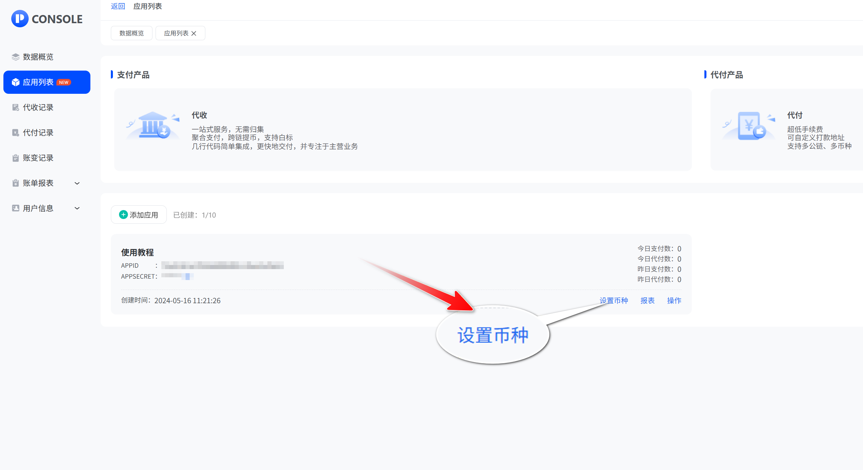Click the 用户信息 profile icon
863x470 pixels.
pos(15,208)
